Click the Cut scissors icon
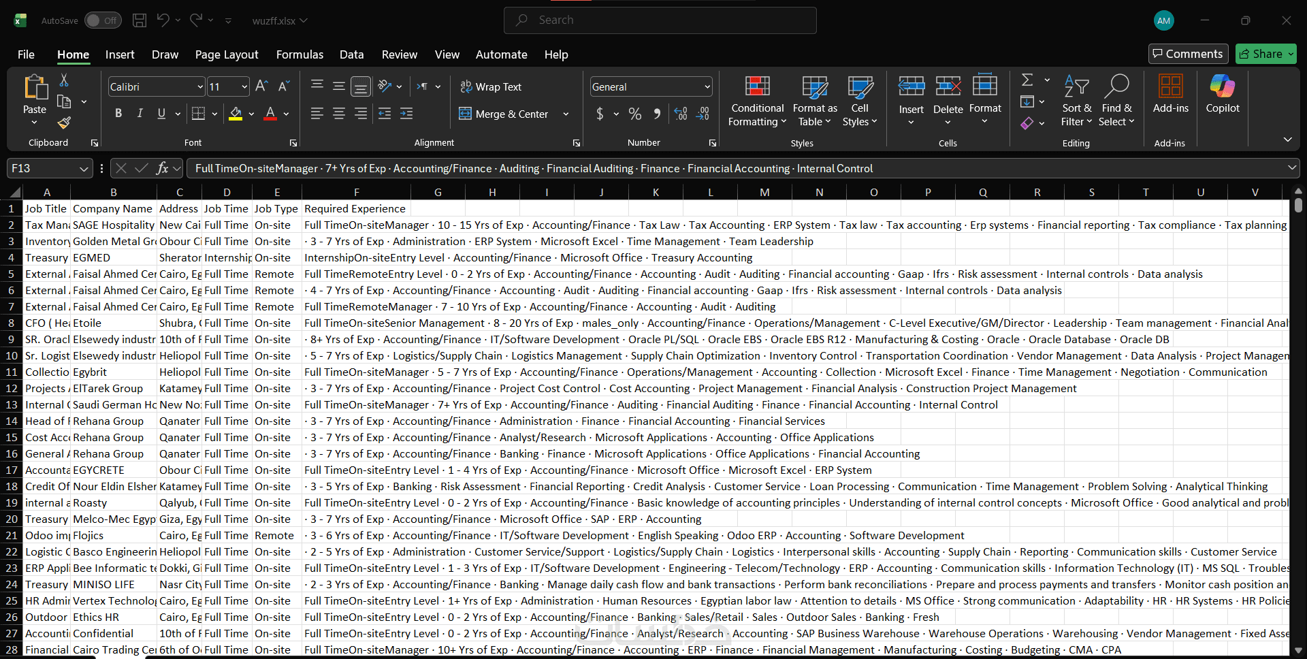1307x659 pixels. tap(64, 80)
